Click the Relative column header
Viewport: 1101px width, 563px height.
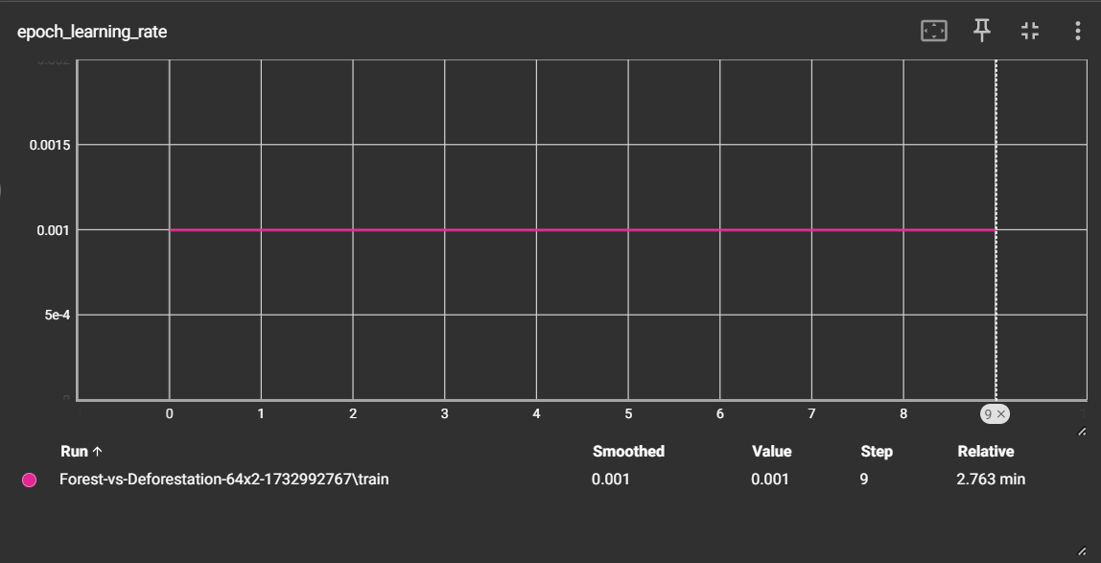[x=985, y=452]
